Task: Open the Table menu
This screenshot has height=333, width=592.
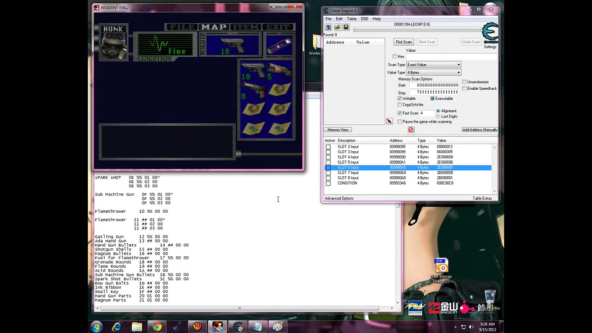Action: pos(352,19)
